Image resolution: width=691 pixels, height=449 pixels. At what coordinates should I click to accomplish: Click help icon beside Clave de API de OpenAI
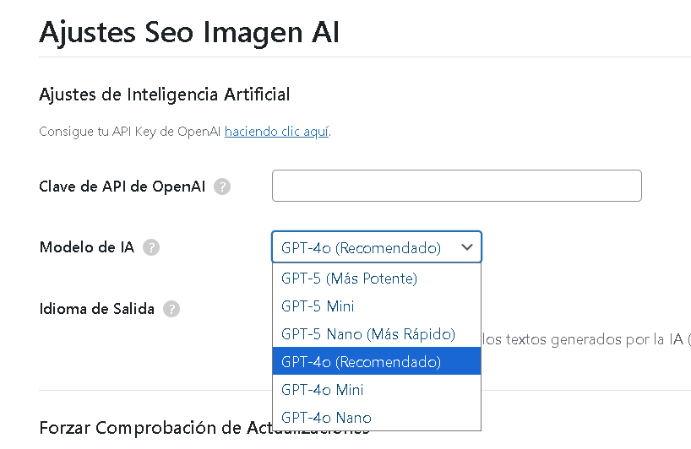coord(222,187)
